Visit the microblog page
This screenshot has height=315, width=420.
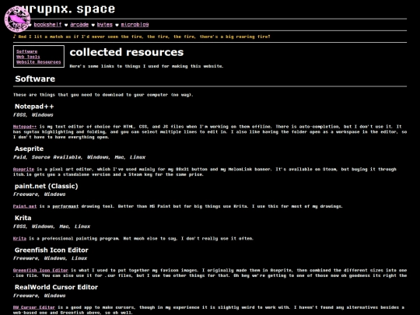point(135,25)
